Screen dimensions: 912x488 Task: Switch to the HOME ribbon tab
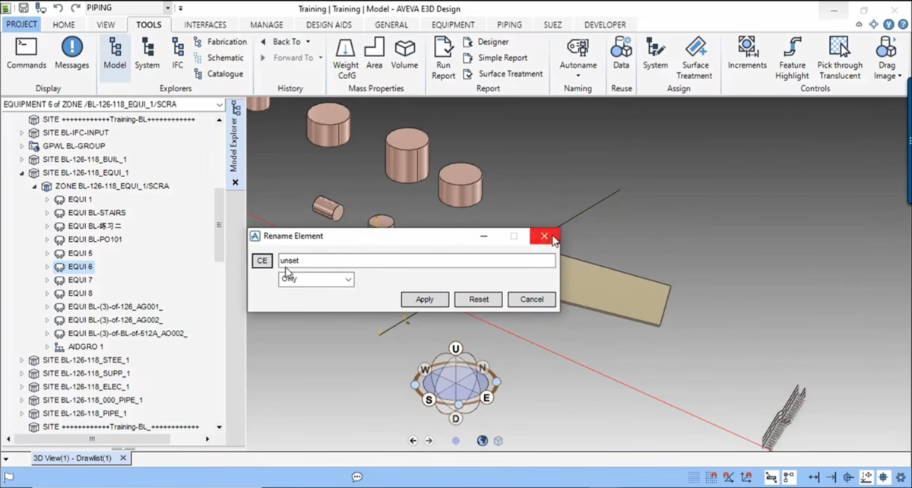click(x=64, y=24)
